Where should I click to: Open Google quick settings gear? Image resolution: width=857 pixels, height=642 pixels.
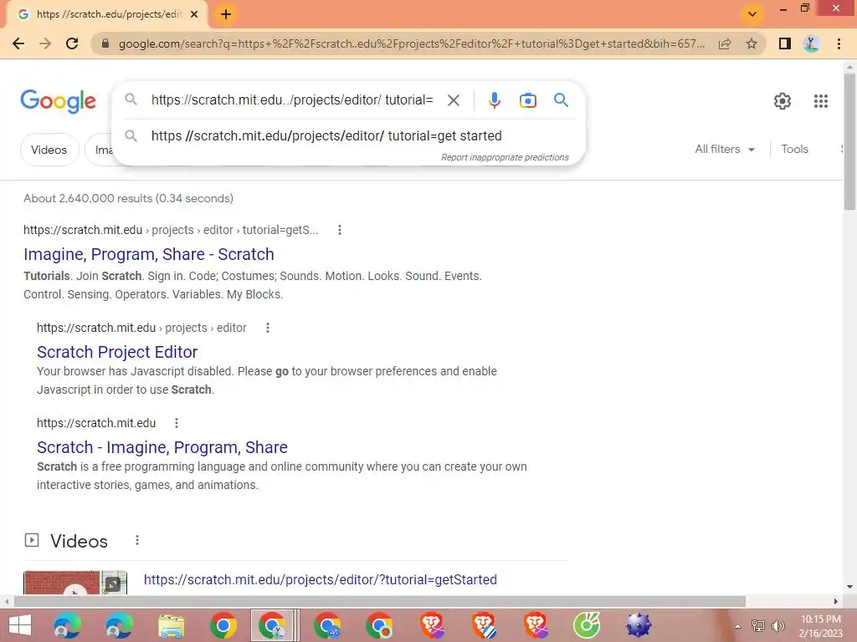pos(783,101)
